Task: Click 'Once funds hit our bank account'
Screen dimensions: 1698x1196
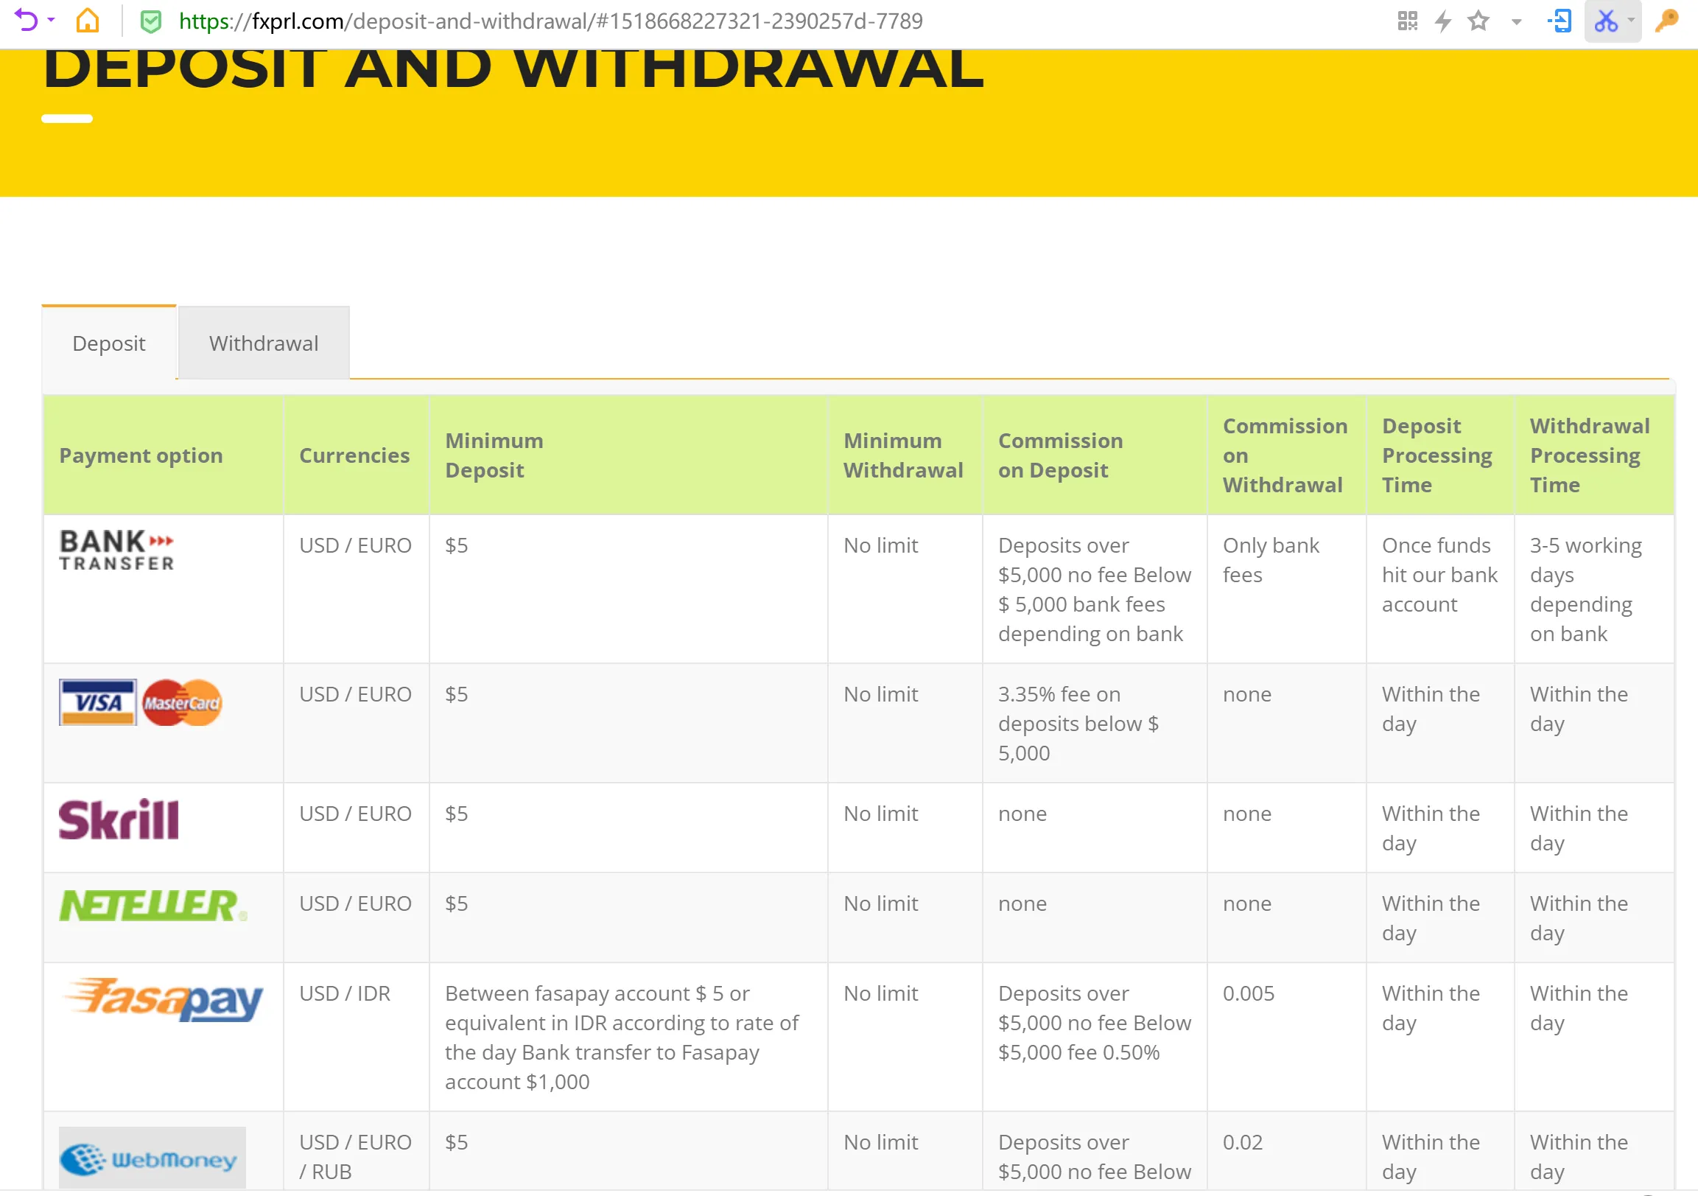Action: pos(1439,575)
